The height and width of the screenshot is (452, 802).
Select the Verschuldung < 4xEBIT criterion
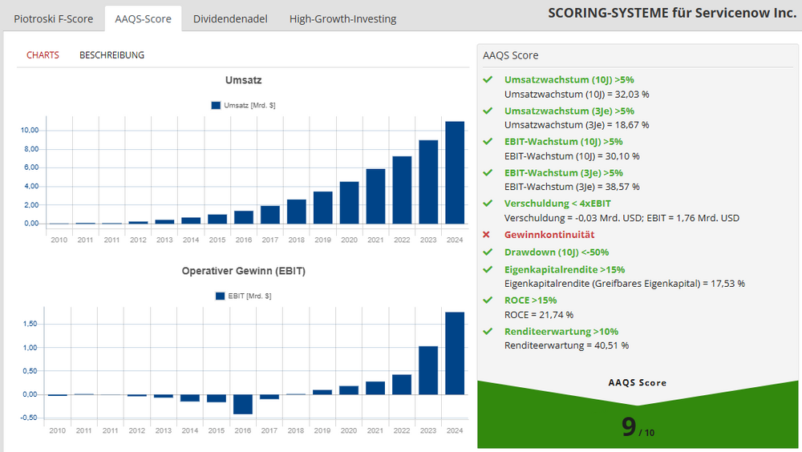(x=557, y=204)
